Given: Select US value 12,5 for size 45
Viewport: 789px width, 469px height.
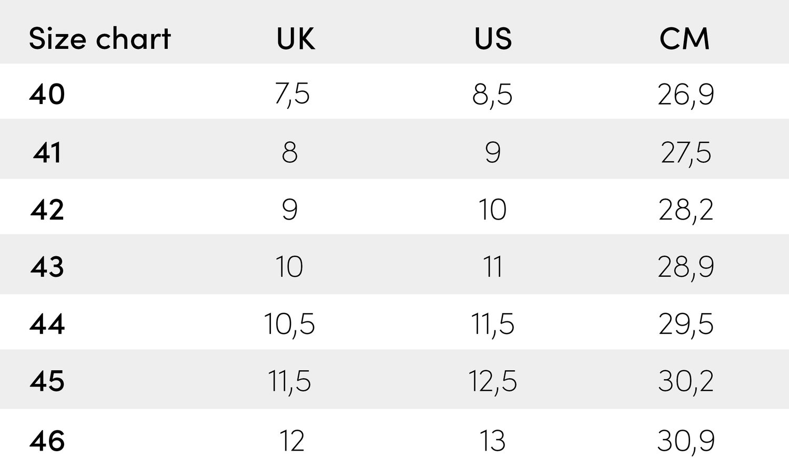Looking at the screenshot, I should point(493,381).
